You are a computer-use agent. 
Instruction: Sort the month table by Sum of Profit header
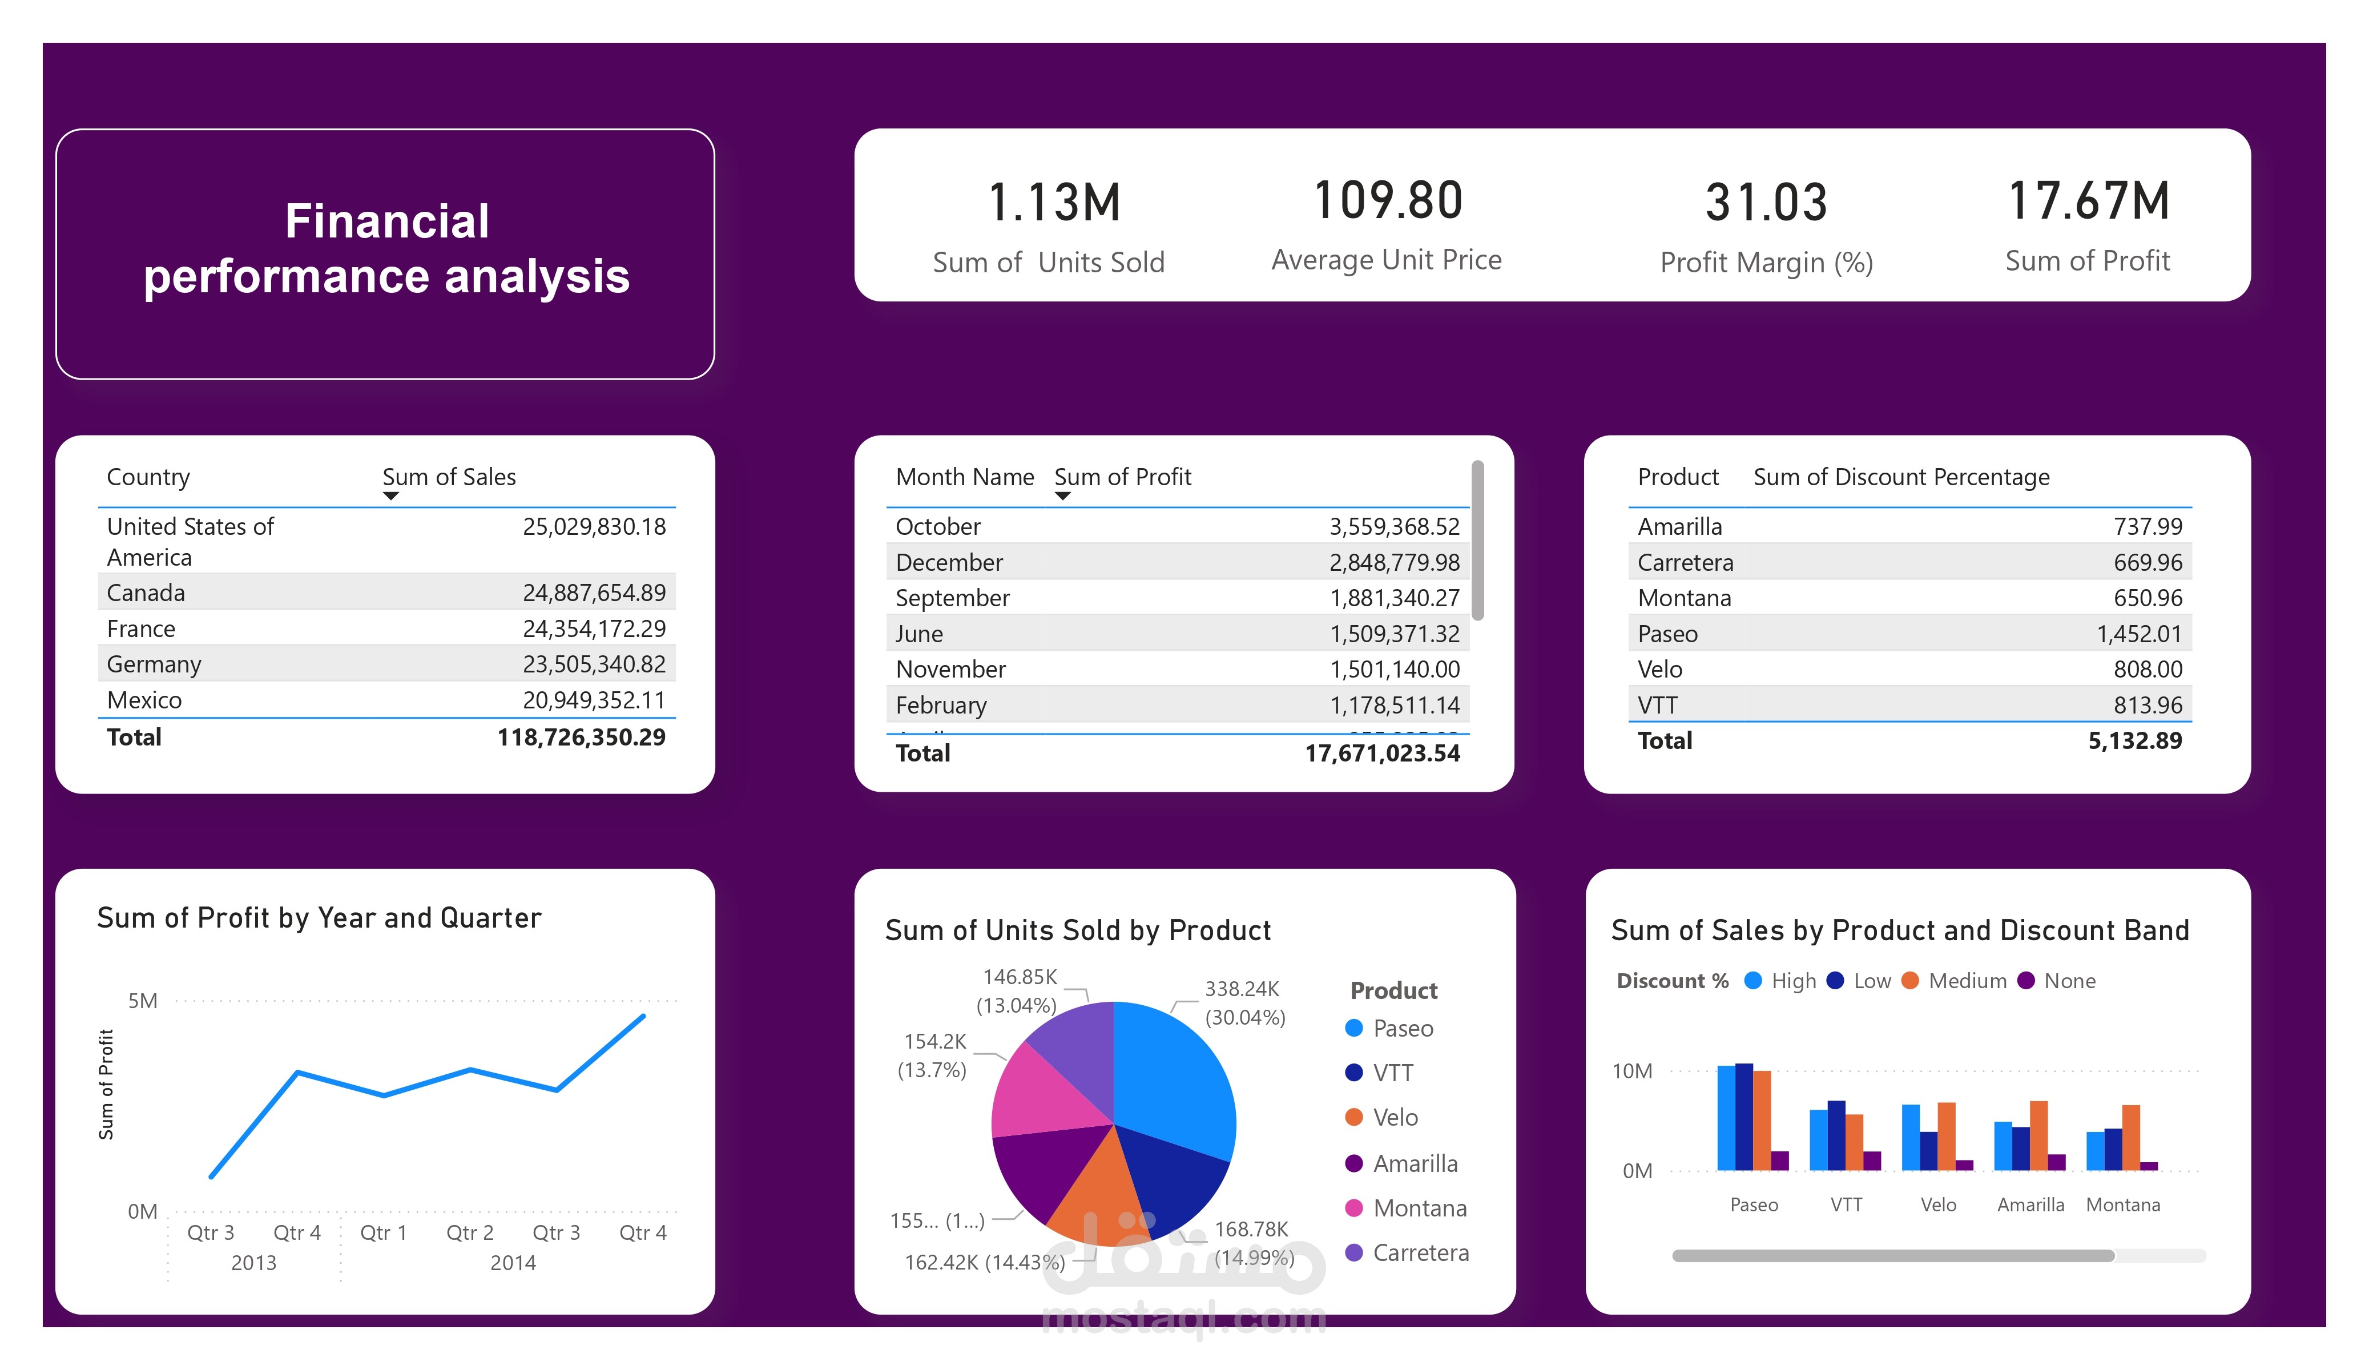pyautogui.click(x=1122, y=477)
